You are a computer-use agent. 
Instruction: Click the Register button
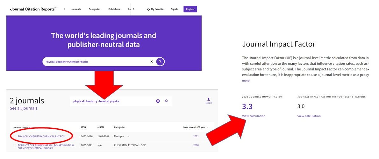pyautogui.click(x=190, y=9)
